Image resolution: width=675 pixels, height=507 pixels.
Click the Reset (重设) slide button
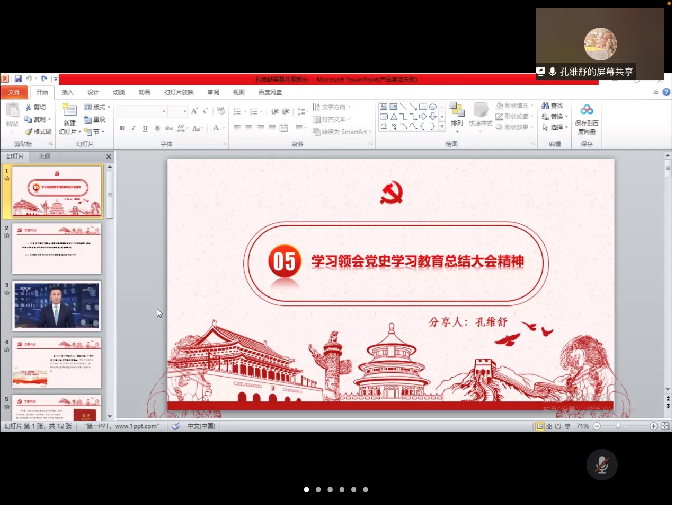[x=95, y=120]
